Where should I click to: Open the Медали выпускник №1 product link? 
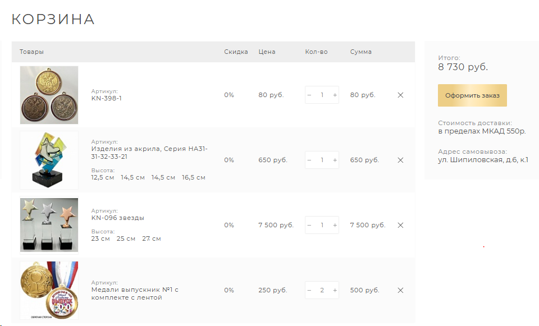tap(135, 293)
